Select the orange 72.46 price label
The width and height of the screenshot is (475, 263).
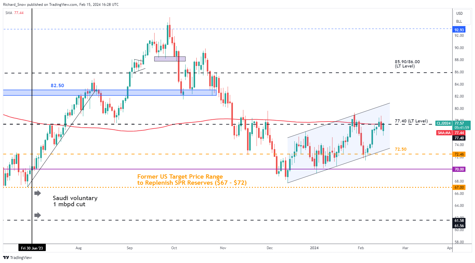click(459, 154)
